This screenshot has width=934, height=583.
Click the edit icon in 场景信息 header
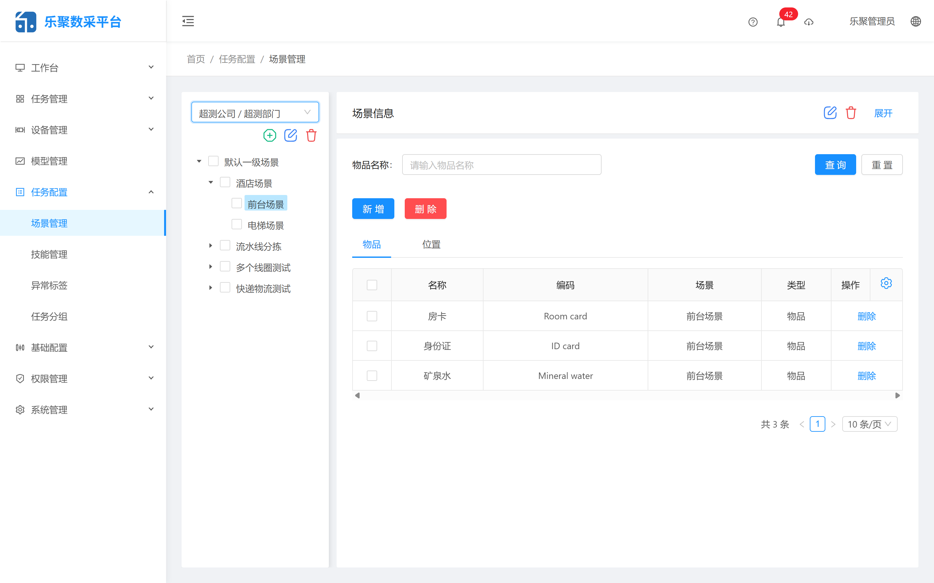830,113
